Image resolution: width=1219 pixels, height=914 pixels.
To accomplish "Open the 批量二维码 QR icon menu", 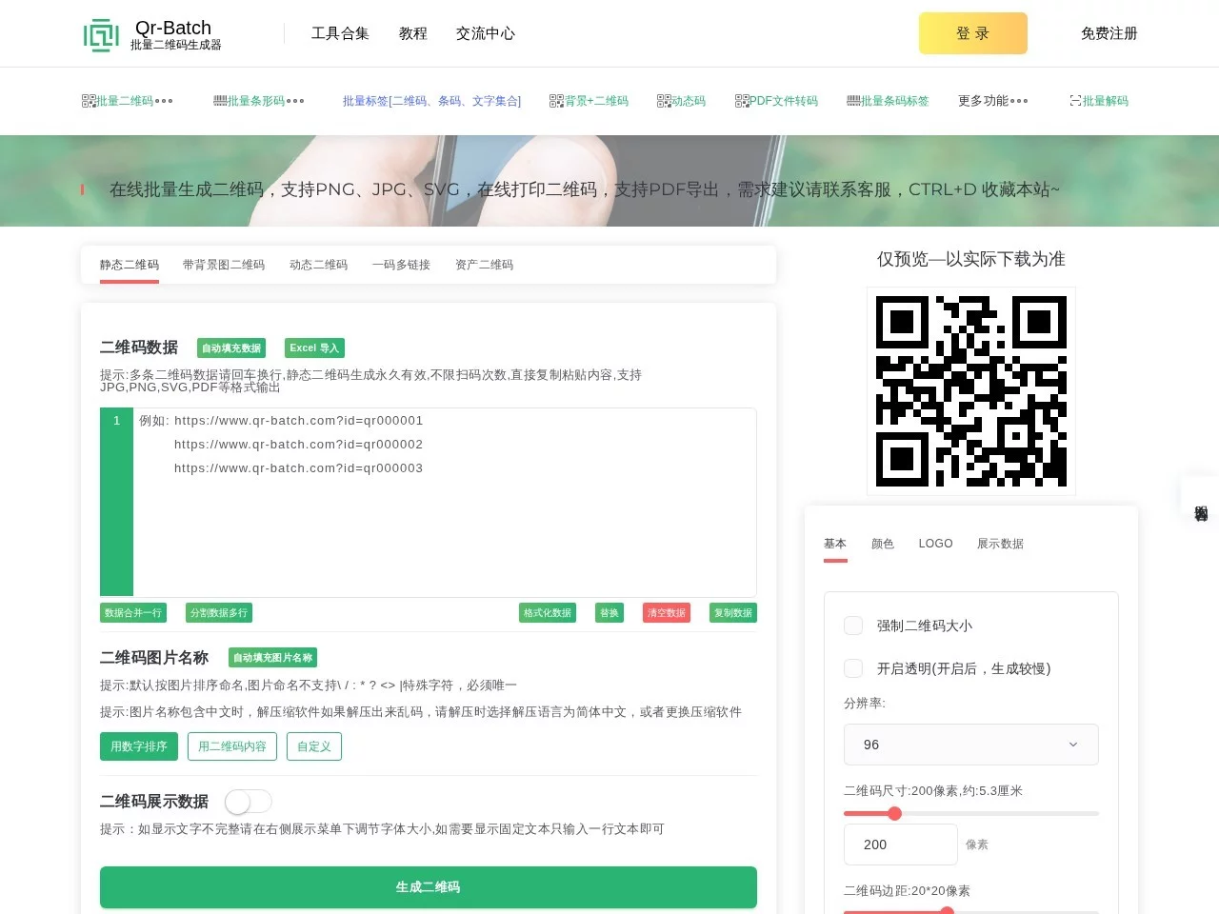I will point(89,101).
